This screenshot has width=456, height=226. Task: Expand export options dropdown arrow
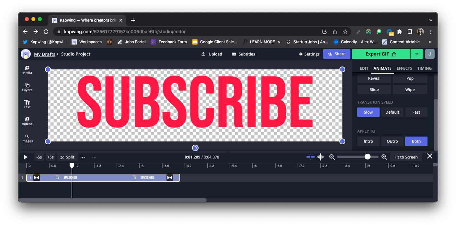coord(417,54)
